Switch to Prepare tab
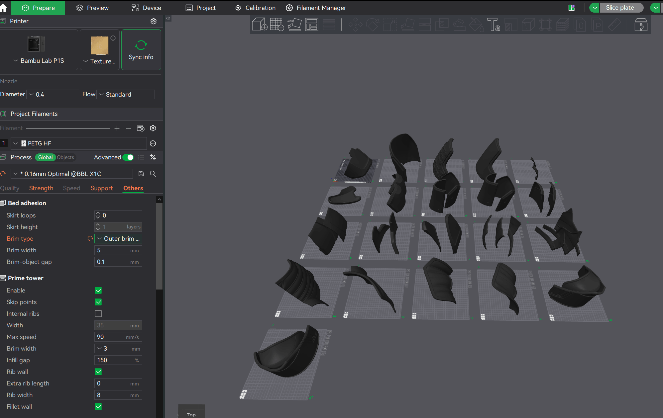 38,8
